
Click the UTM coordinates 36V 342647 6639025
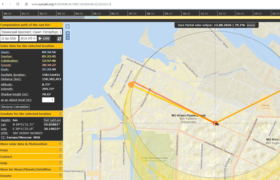[27, 133]
